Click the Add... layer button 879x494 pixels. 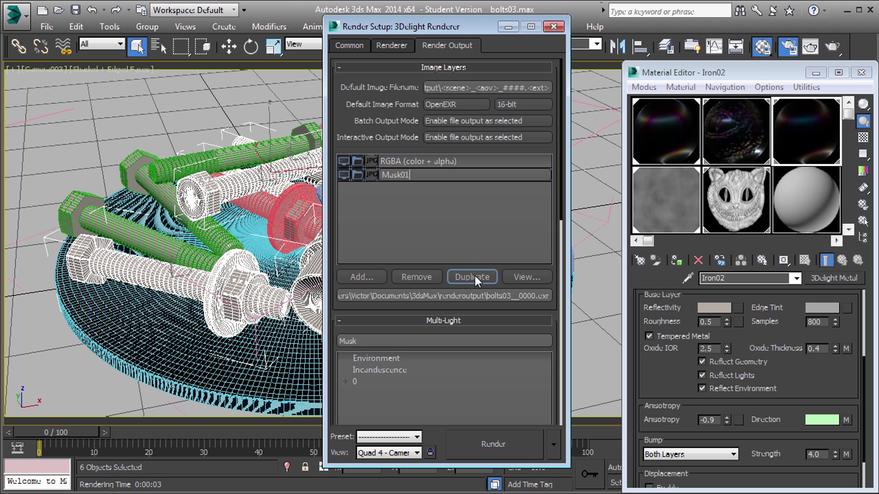[362, 277]
